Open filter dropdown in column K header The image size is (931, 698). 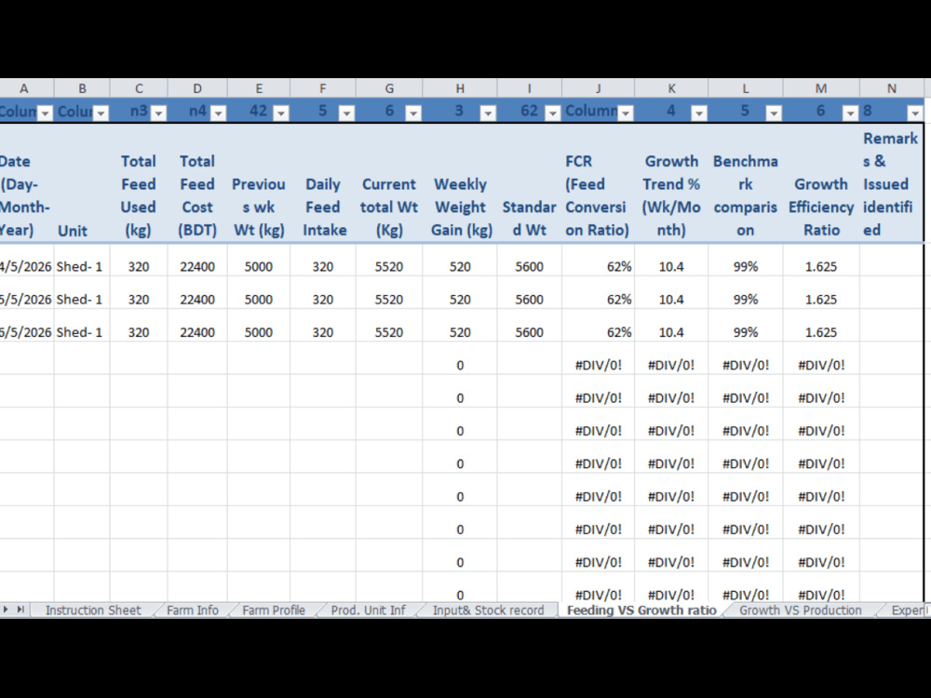699,113
